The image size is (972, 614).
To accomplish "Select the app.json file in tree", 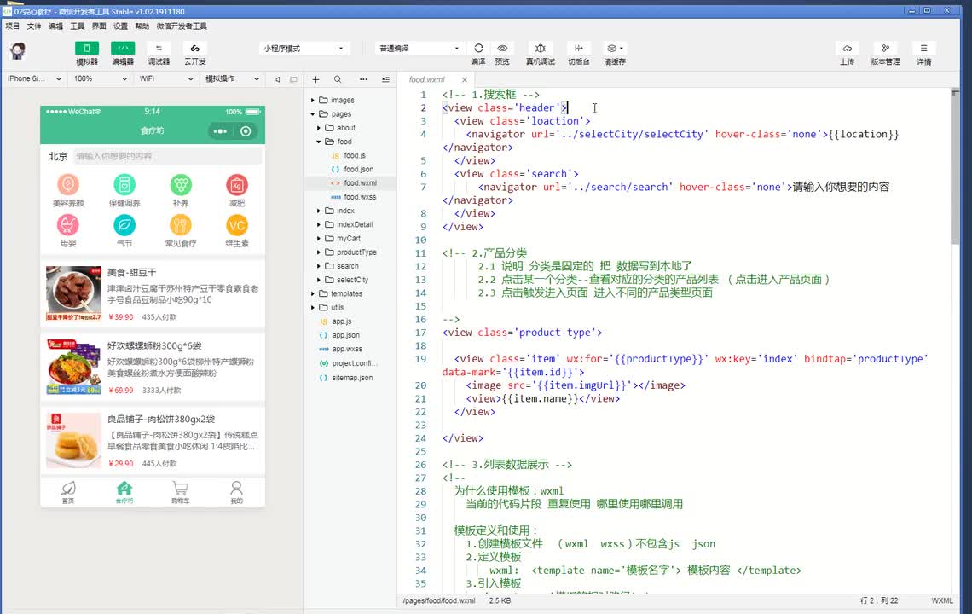I will [x=346, y=335].
